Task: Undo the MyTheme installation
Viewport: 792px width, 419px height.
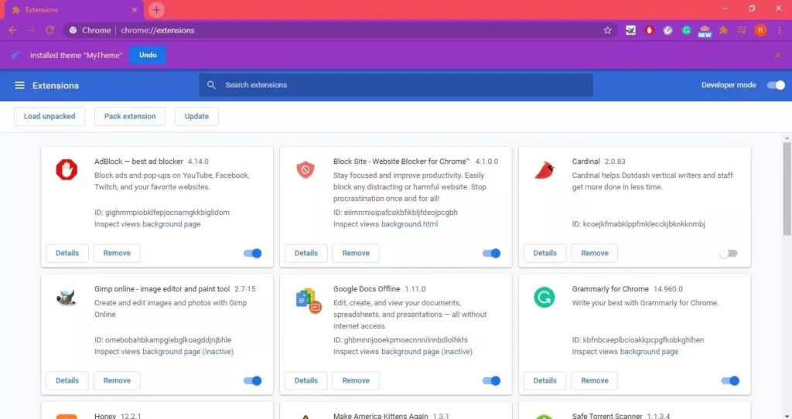Action: [148, 55]
